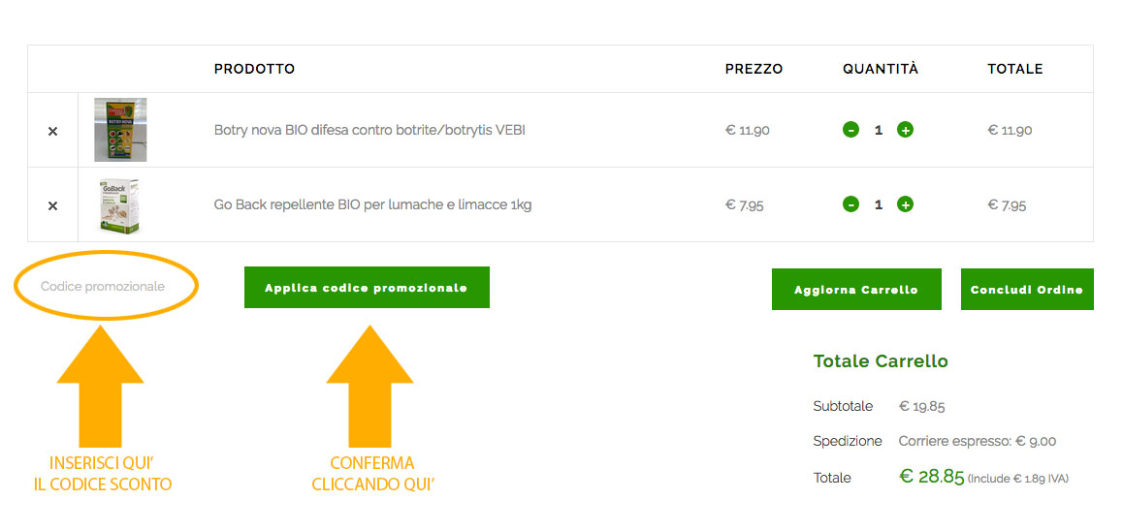Increase quantity of Go Back repellente
1123x531 pixels.
[x=905, y=204]
